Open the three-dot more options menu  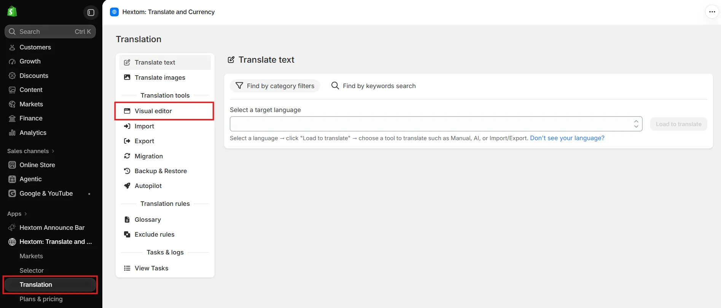712,12
